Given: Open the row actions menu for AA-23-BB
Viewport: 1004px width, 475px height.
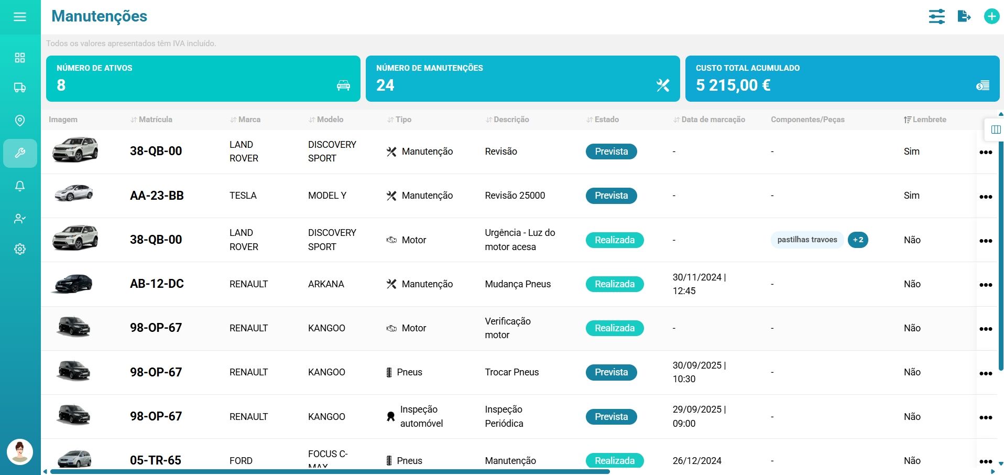Looking at the screenshot, I should [x=987, y=197].
